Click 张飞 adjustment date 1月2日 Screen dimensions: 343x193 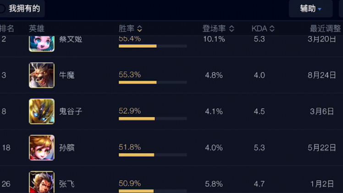(322, 184)
